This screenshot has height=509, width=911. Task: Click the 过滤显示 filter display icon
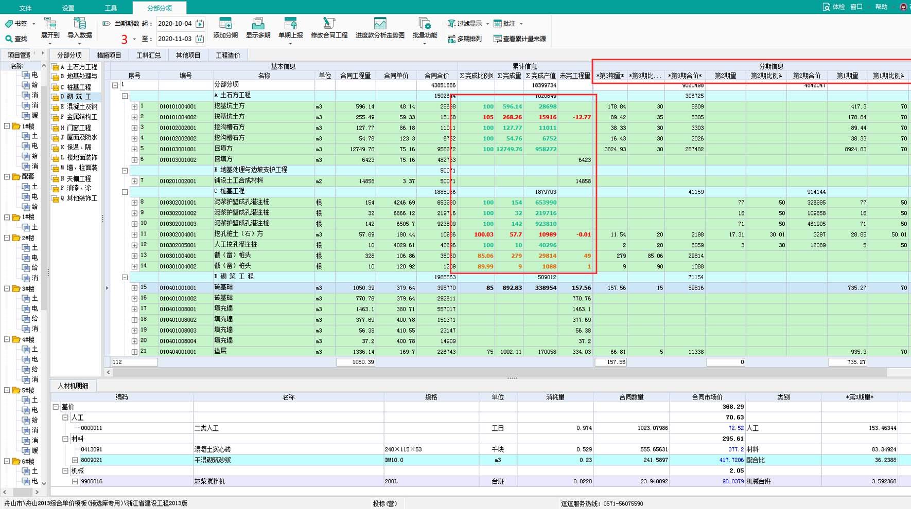451,24
